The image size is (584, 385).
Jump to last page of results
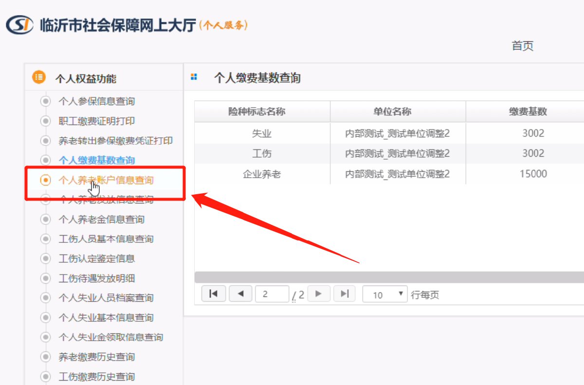pos(345,293)
